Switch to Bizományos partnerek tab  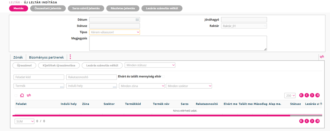click(46, 57)
